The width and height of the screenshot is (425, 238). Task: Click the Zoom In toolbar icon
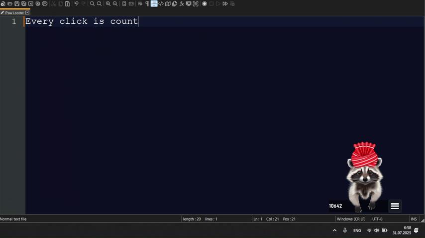108,3
